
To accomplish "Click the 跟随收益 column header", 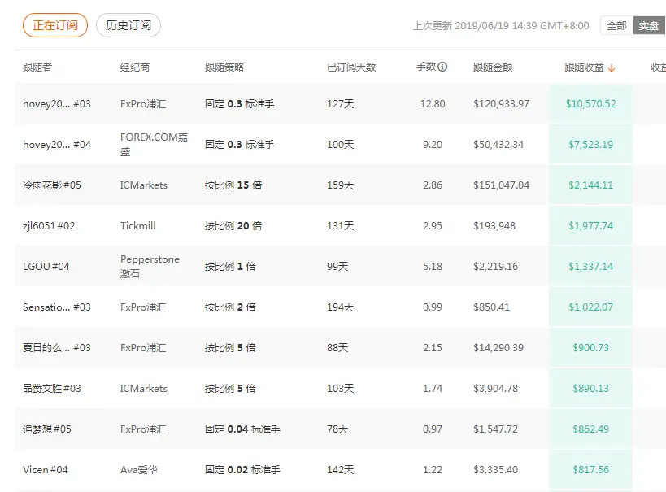I will pyautogui.click(x=584, y=67).
